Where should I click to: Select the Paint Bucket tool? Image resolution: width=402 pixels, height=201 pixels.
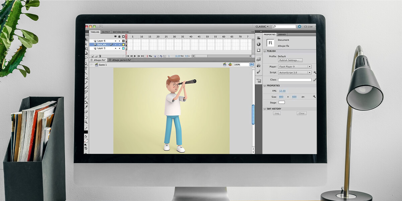point(86,102)
